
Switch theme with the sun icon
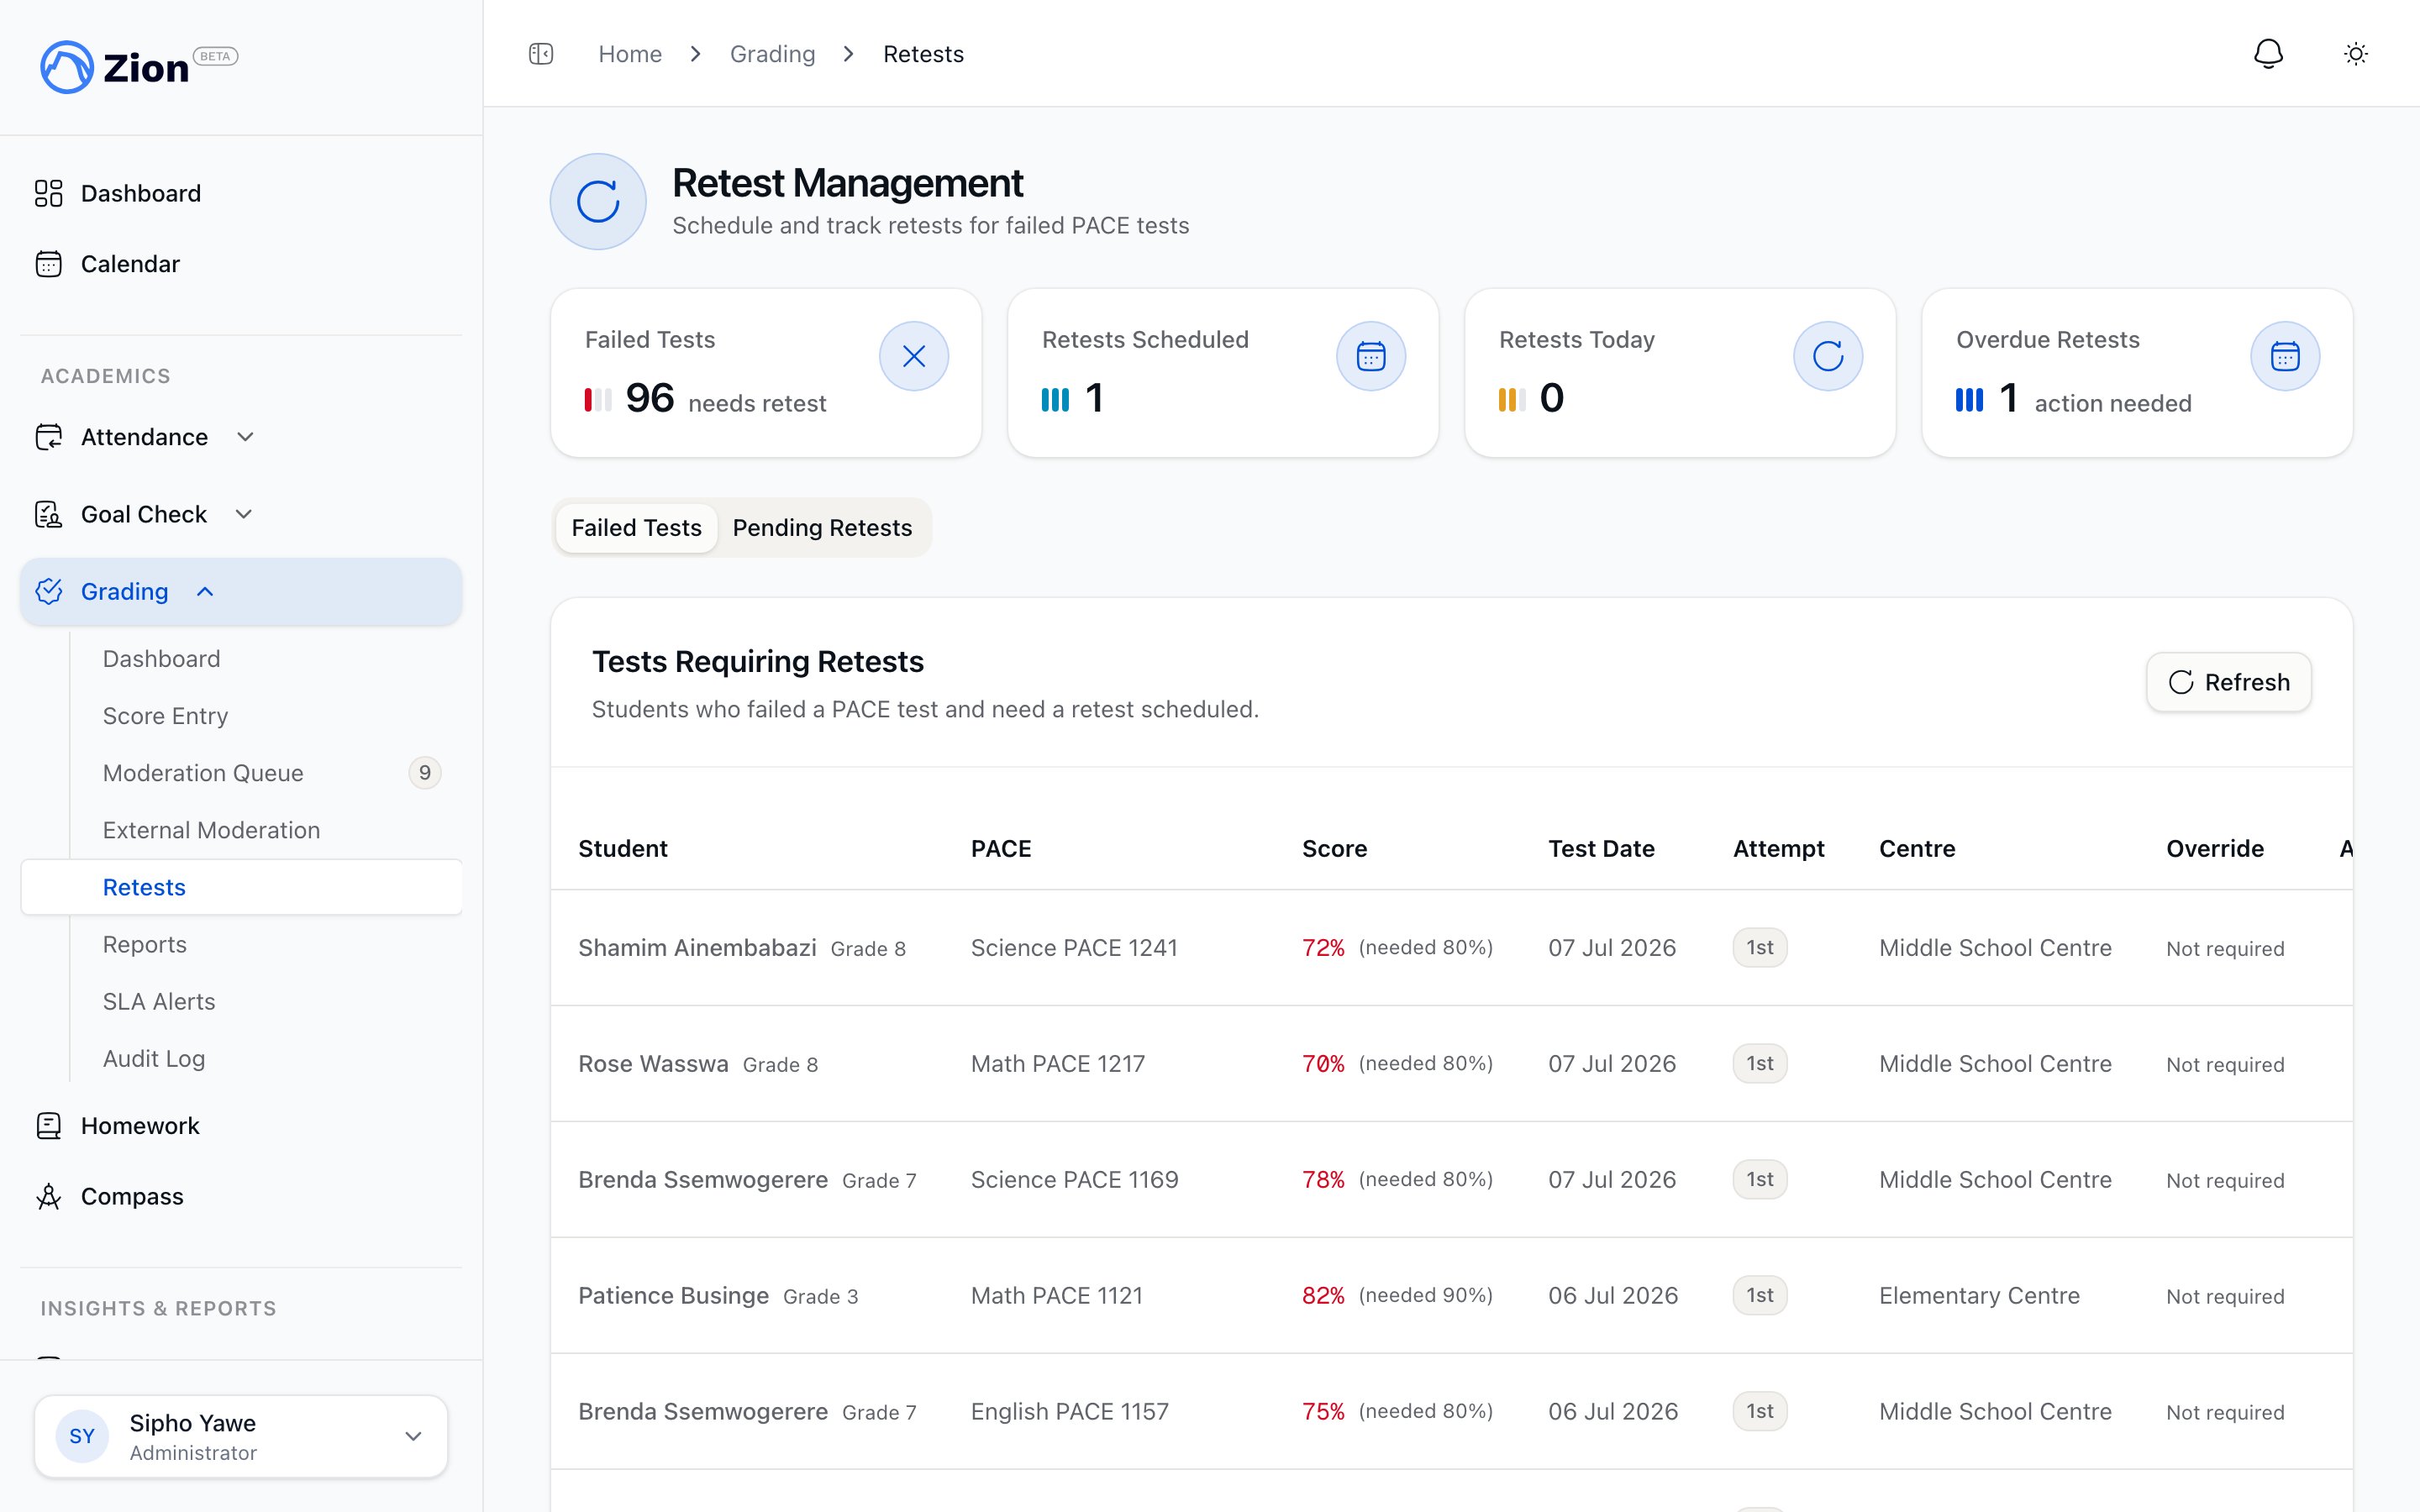click(2356, 54)
